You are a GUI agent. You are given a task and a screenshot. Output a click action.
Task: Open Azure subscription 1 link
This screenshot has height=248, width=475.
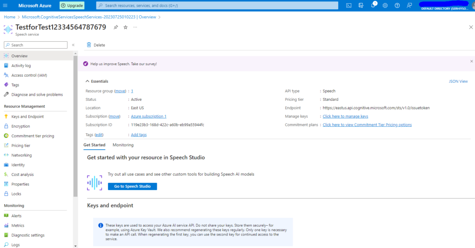point(148,116)
